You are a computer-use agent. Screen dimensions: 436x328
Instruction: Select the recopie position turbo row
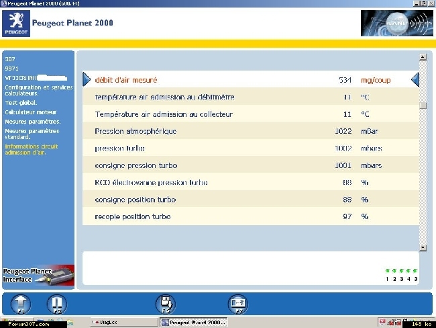coord(251,216)
